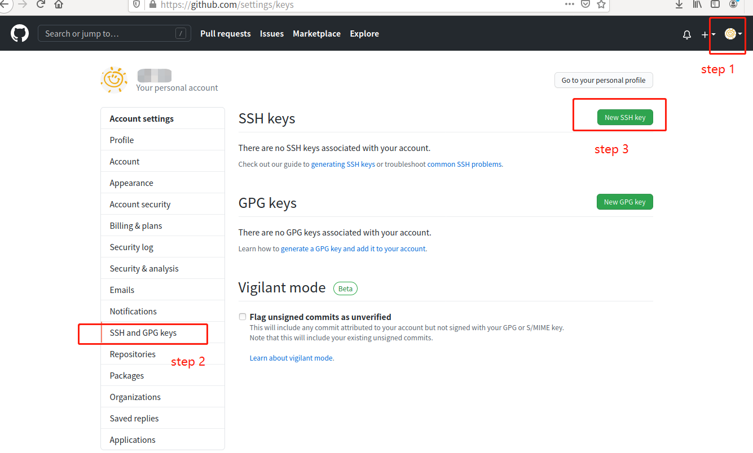Select Saved replies in settings sidebar
753x453 pixels.
click(162, 419)
